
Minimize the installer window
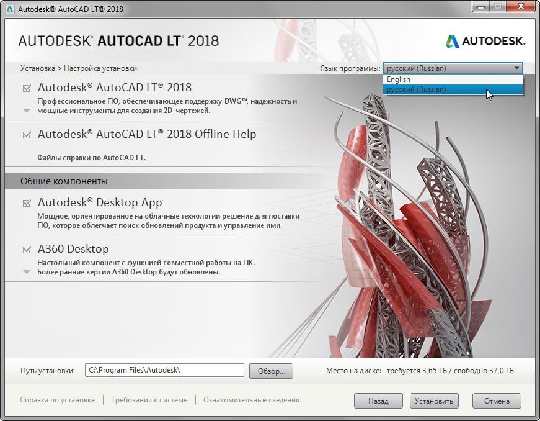click(x=481, y=7)
